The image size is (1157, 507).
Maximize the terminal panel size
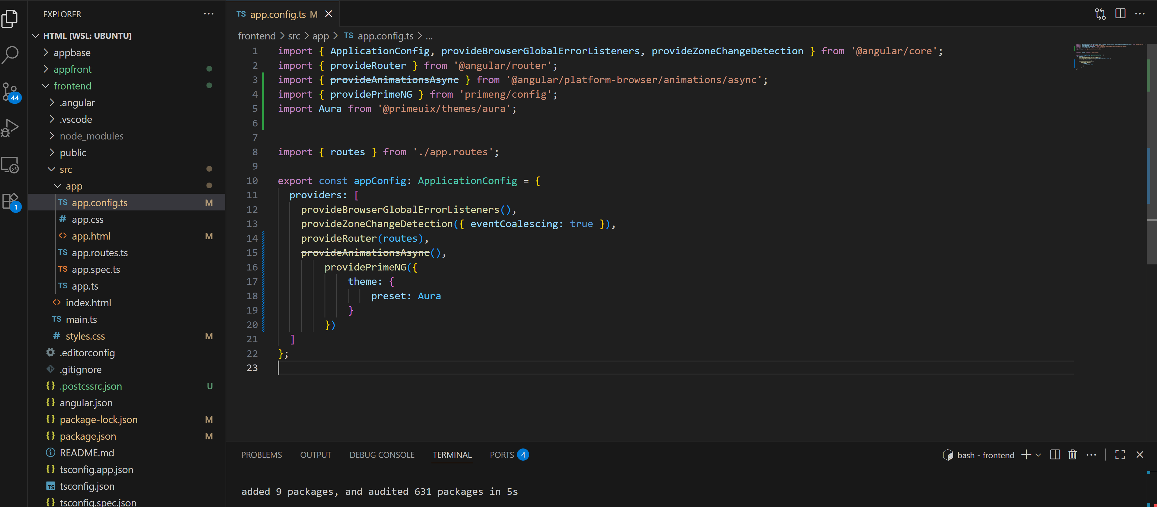(x=1120, y=455)
